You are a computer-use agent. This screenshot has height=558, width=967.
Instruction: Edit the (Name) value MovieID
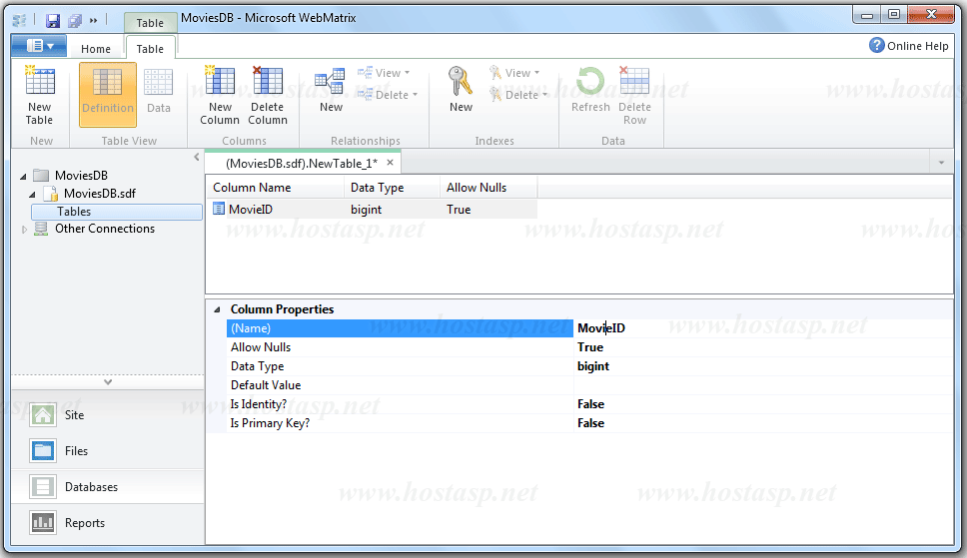[763, 328]
